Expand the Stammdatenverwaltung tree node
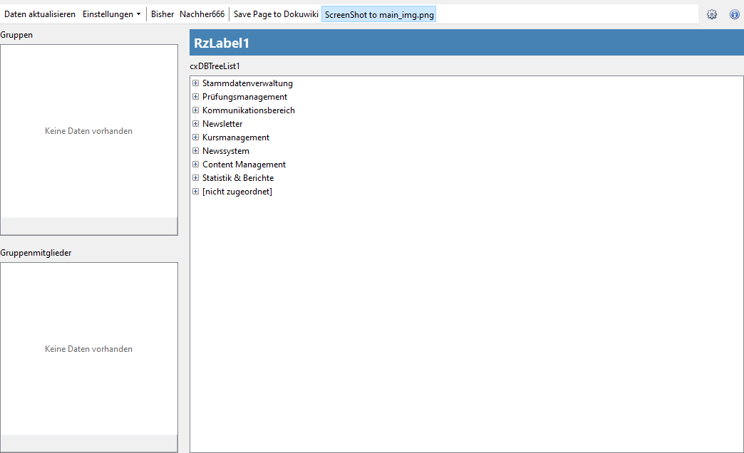The width and height of the screenshot is (744, 453). tap(195, 83)
